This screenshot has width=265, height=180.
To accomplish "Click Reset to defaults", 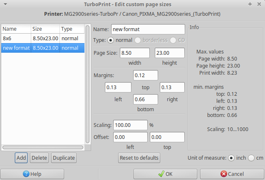I will coord(139,158).
